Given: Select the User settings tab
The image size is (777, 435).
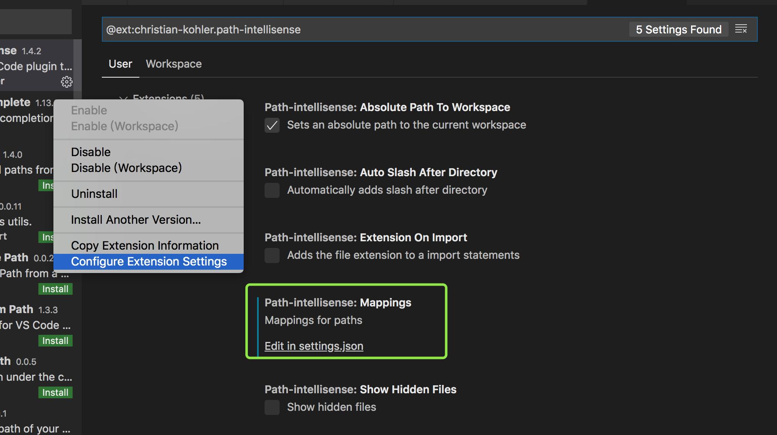Looking at the screenshot, I should pos(121,64).
